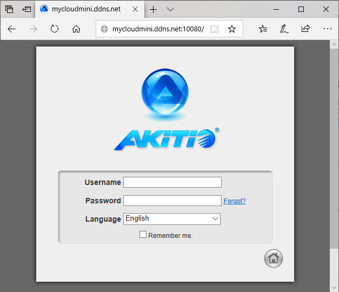
Task: Open a new tab with plus button
Action: 154,9
